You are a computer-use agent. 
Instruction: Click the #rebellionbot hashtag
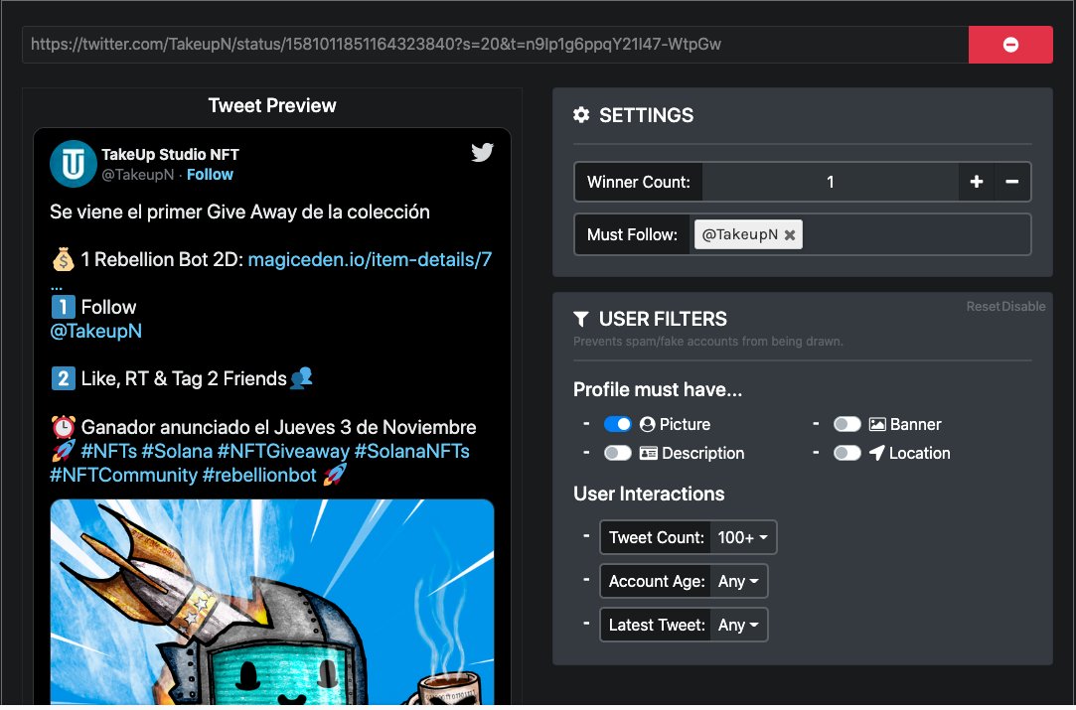click(x=259, y=476)
